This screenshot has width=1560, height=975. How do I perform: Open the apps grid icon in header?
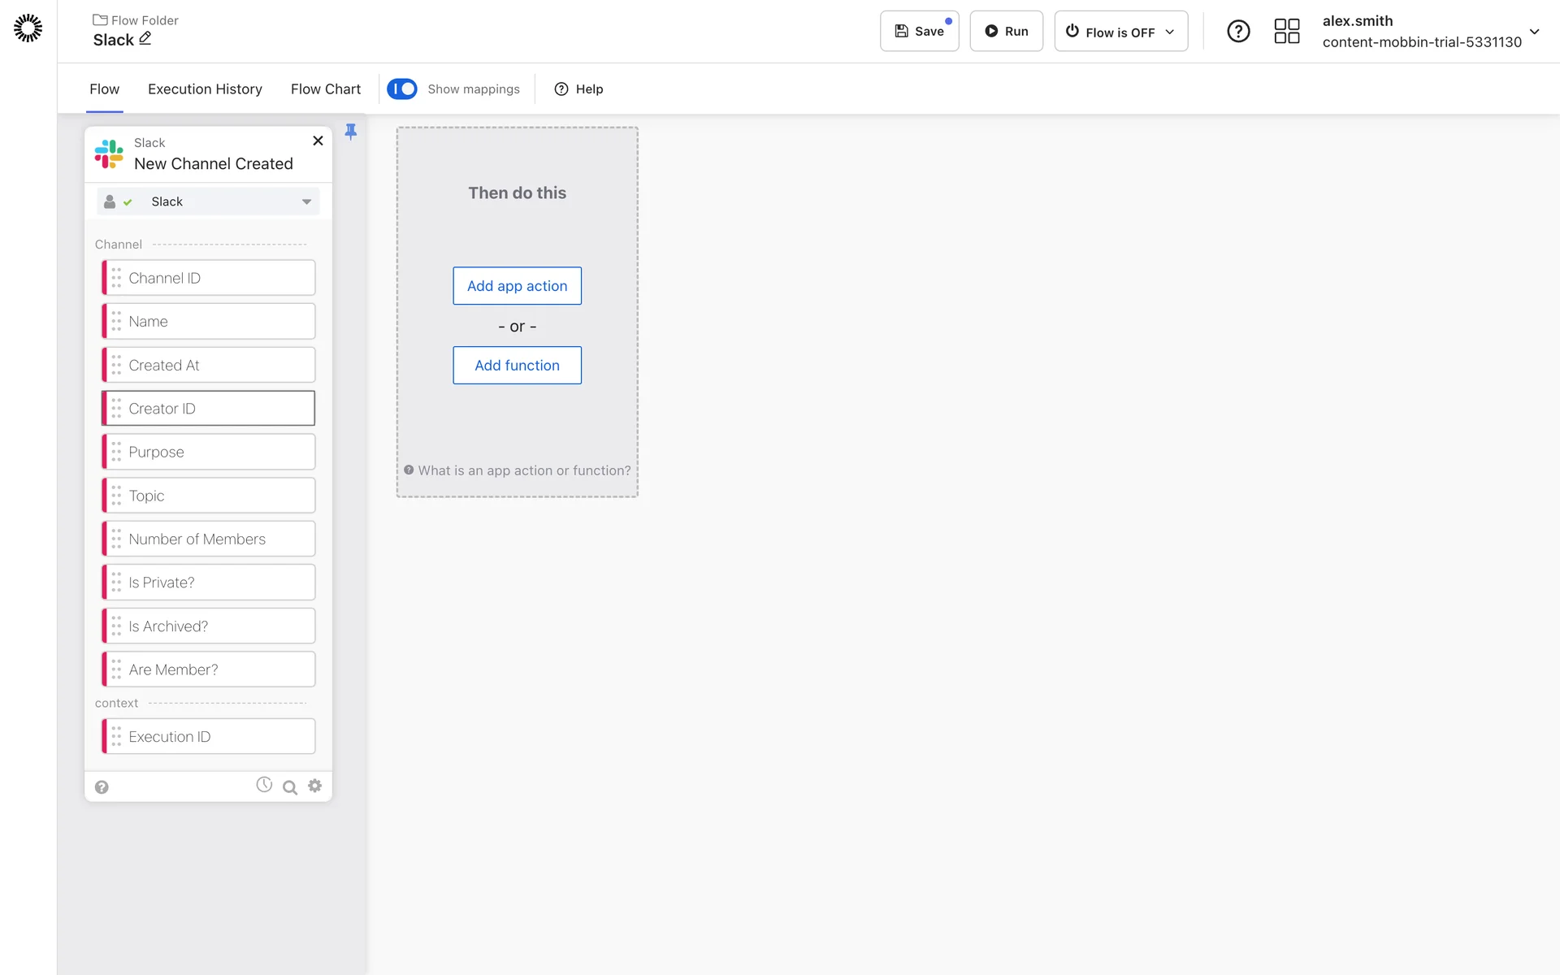[x=1286, y=32]
